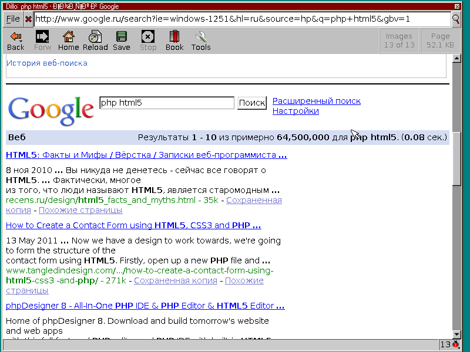This screenshot has height=352, width=470.
Task: Open История веб-поиска link
Action: tap(47, 63)
